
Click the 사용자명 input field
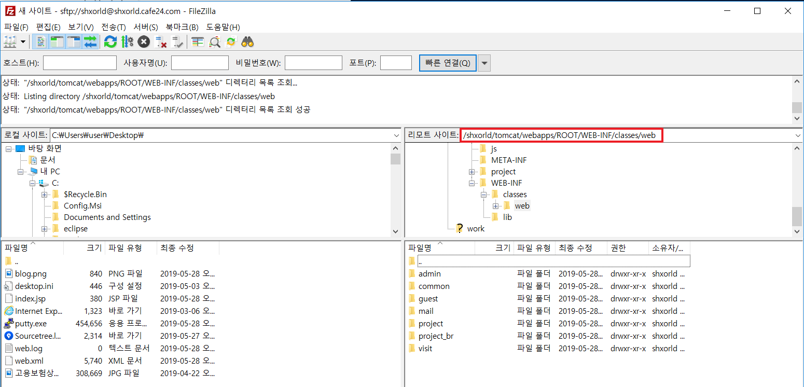click(x=200, y=63)
